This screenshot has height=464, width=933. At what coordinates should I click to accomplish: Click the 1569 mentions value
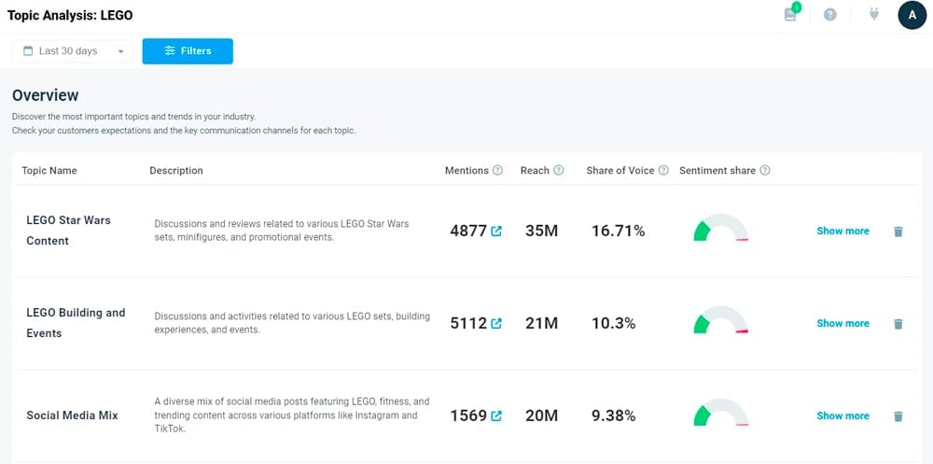click(468, 415)
